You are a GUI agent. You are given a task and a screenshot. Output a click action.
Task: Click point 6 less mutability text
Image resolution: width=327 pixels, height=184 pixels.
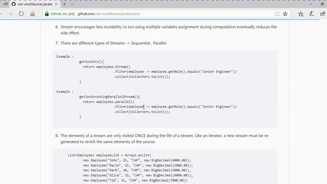(169, 30)
